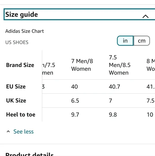
Task: Select EU size 40 cell
Action: (74, 87)
